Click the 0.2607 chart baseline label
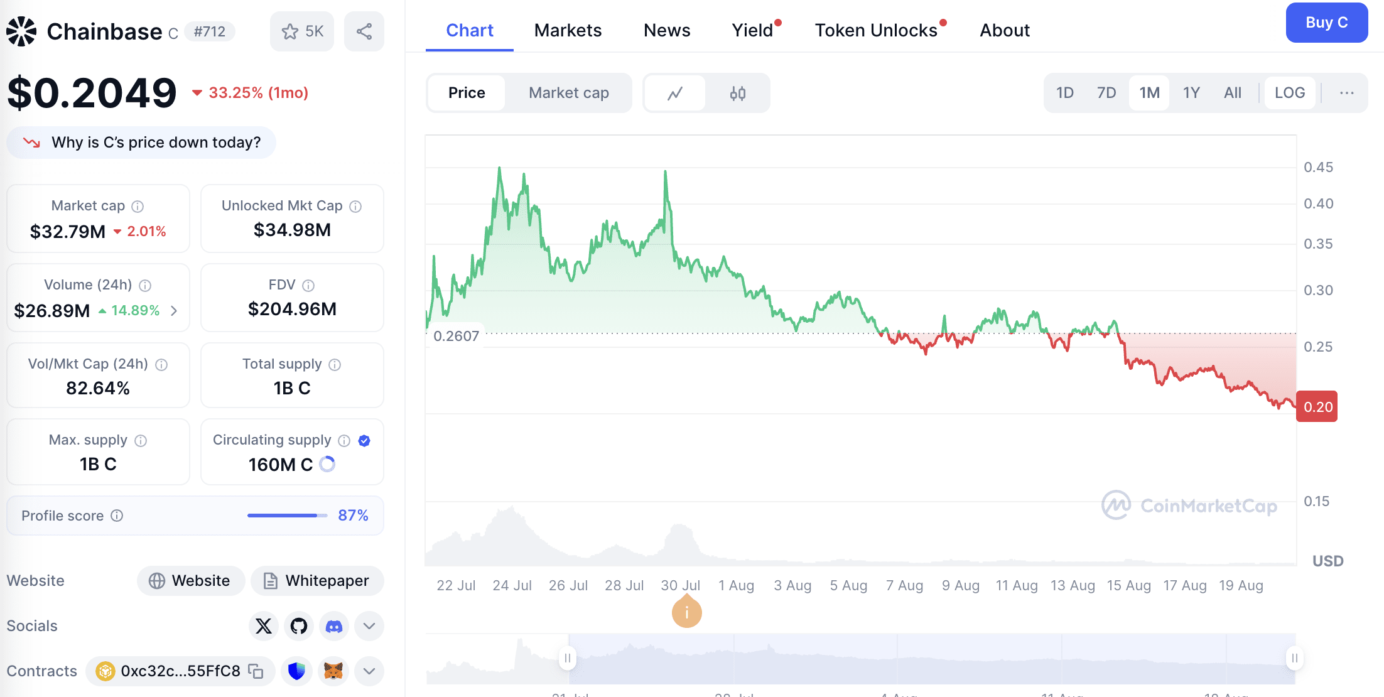The height and width of the screenshot is (697, 1384). coord(456,336)
